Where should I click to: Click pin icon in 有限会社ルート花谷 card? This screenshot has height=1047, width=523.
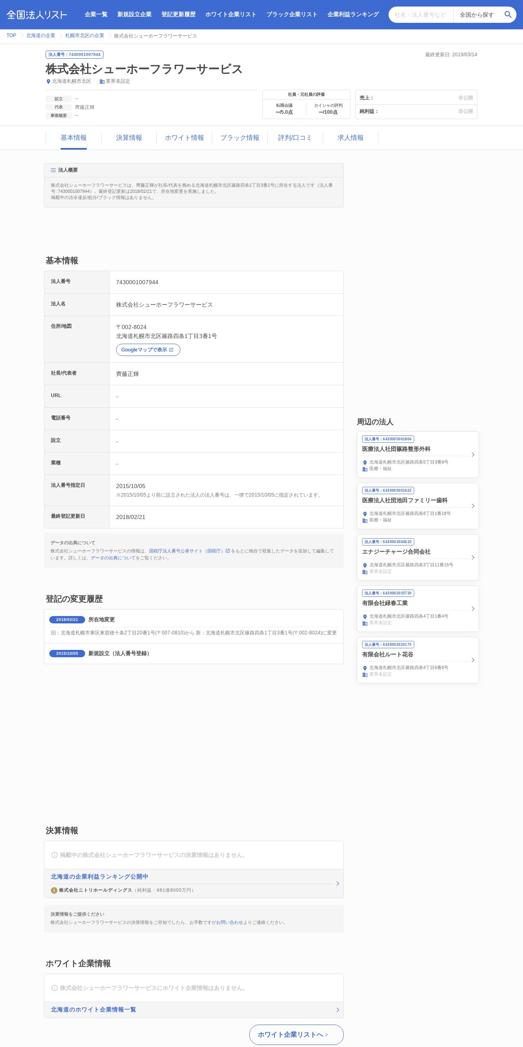(365, 668)
